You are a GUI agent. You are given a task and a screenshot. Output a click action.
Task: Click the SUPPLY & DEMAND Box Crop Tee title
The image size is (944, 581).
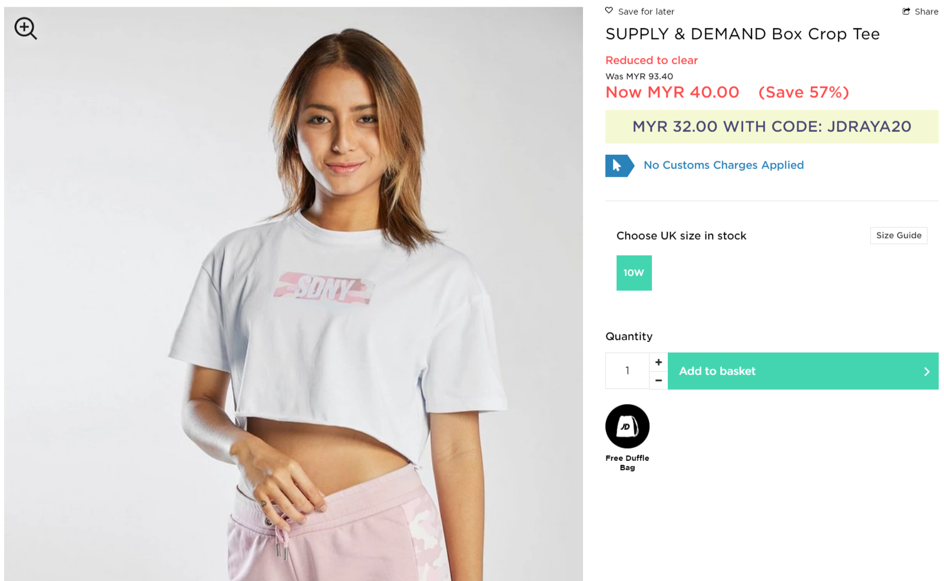click(742, 34)
